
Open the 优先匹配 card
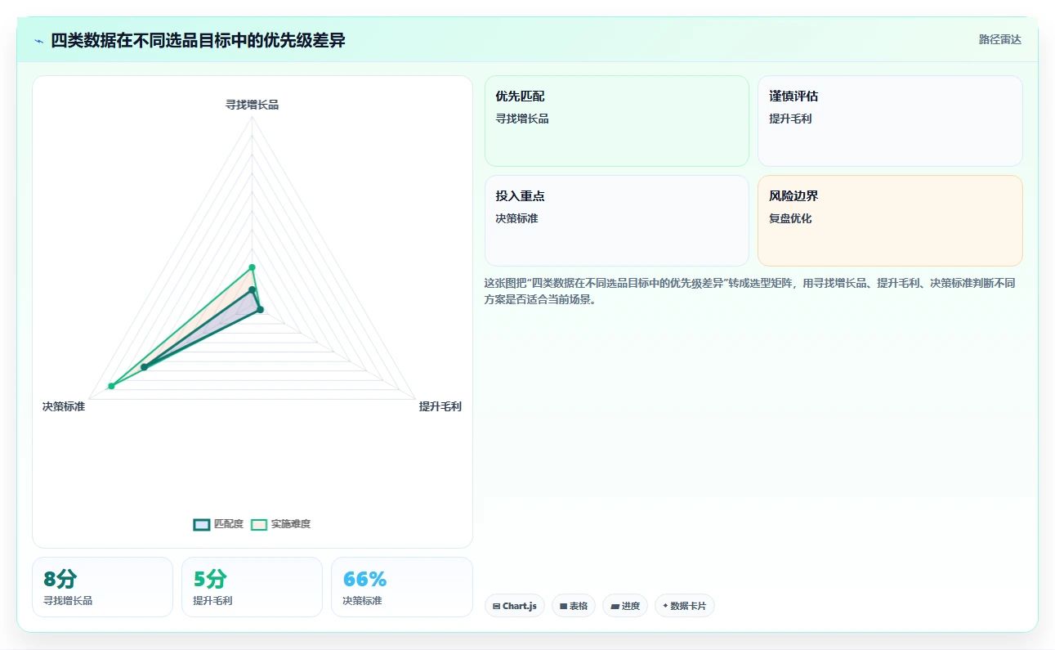click(x=617, y=121)
